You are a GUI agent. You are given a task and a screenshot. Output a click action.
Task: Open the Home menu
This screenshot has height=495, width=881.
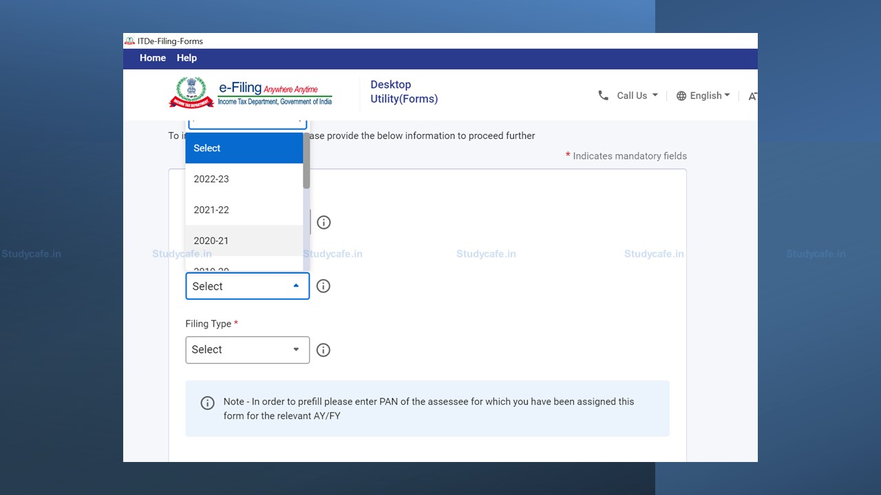coord(152,58)
